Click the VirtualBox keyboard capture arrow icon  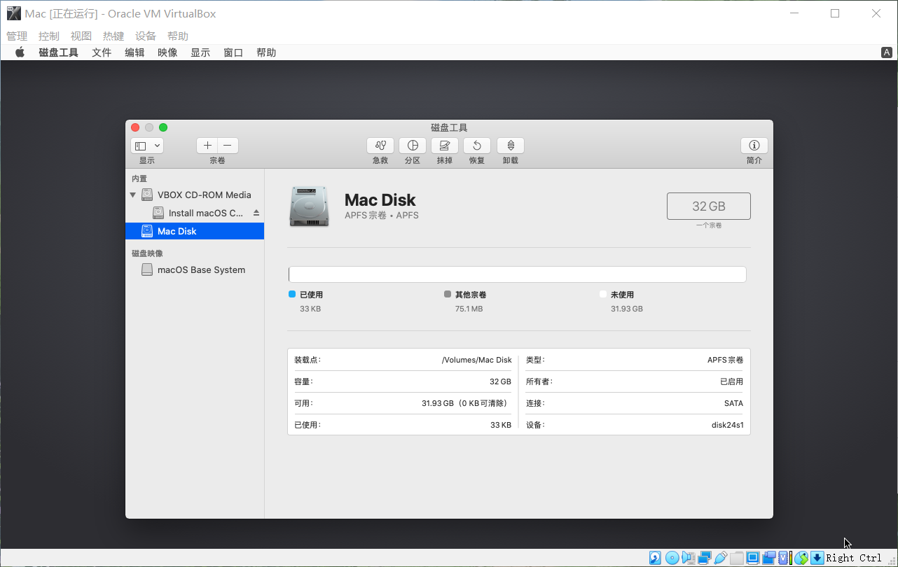tap(817, 558)
